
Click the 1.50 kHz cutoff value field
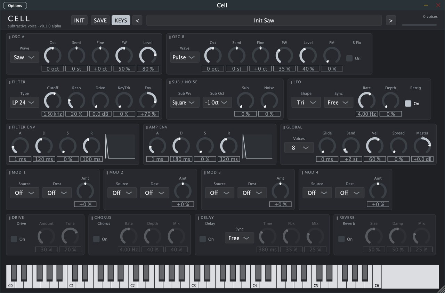point(53,114)
